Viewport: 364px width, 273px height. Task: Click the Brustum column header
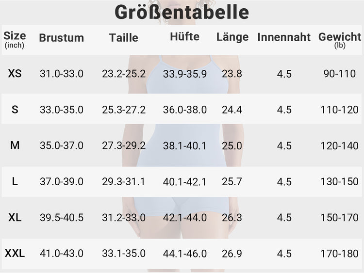(62, 38)
